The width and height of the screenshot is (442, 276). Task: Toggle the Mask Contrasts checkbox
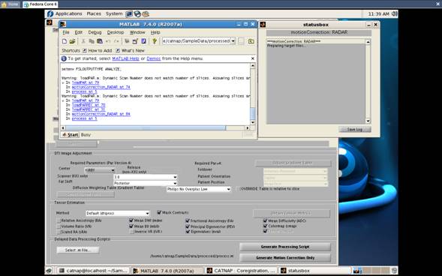(x=159, y=212)
